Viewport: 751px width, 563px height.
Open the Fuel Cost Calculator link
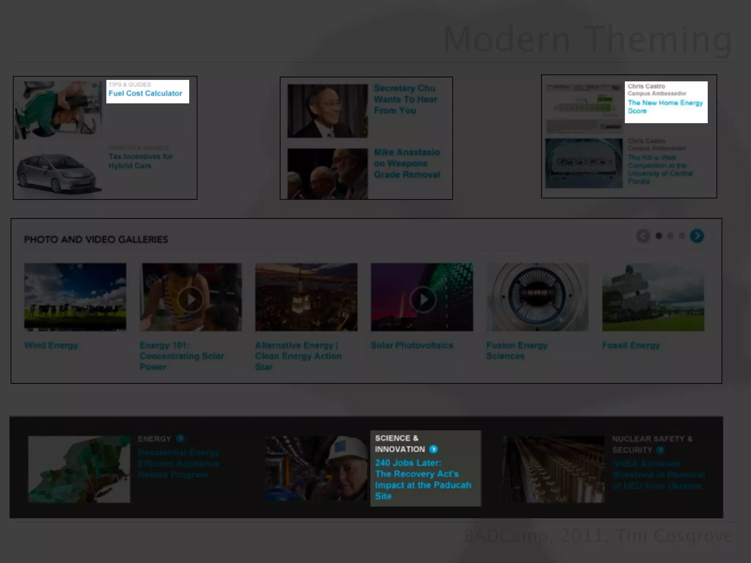pos(145,93)
